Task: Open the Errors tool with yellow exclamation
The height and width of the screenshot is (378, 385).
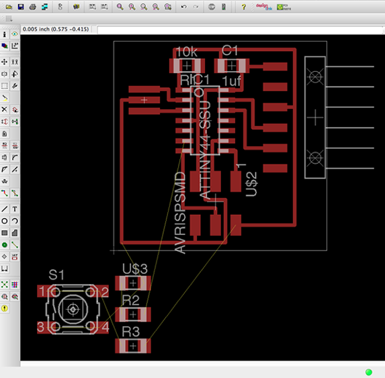Action: coord(5,308)
